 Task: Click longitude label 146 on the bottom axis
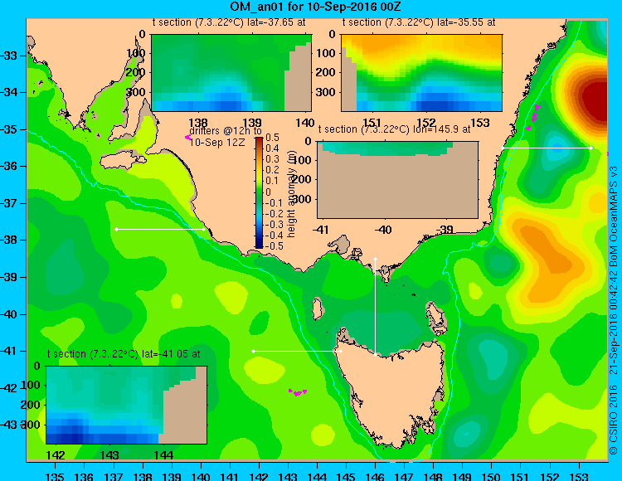click(375, 476)
